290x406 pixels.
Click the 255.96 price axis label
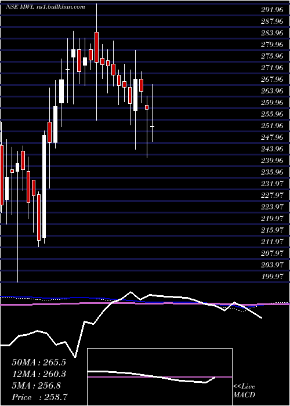tap(272, 114)
